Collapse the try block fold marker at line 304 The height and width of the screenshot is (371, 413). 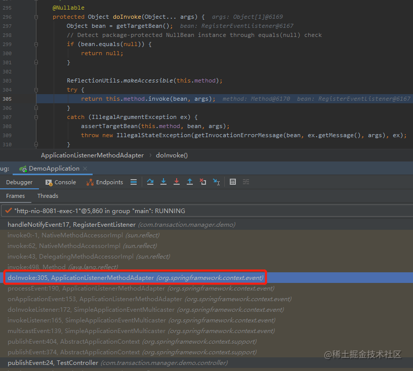(36, 90)
